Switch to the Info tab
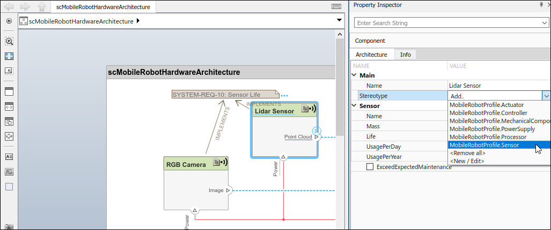551x230 pixels. (x=406, y=55)
